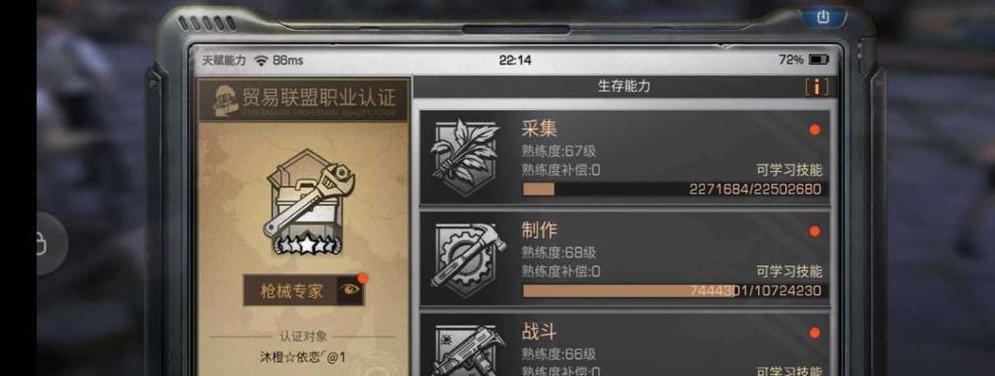Open the info icon beside 生存能力

tap(816, 86)
